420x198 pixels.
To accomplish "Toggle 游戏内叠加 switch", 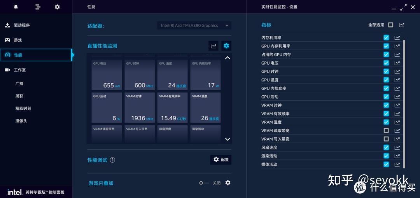I will pos(204,183).
